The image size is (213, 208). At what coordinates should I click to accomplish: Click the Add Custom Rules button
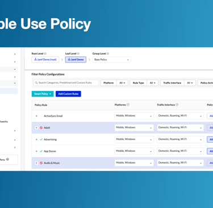coord(68,94)
